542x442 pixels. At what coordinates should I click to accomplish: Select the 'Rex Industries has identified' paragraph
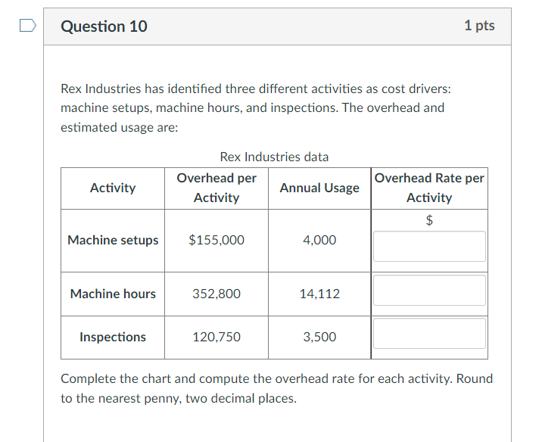tap(256, 108)
